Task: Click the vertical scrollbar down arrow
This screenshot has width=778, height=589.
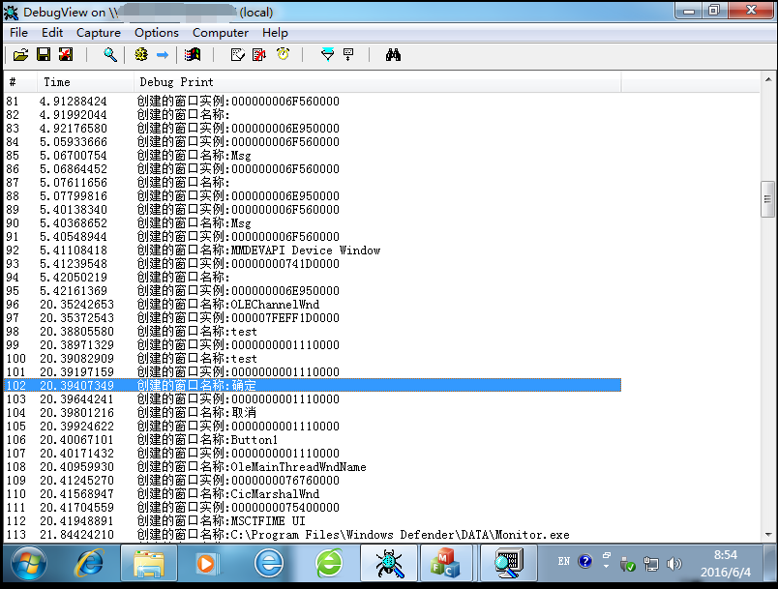Action: click(x=768, y=535)
